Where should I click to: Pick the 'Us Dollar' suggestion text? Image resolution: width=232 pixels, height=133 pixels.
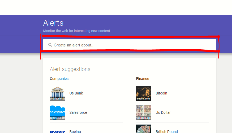point(163,112)
